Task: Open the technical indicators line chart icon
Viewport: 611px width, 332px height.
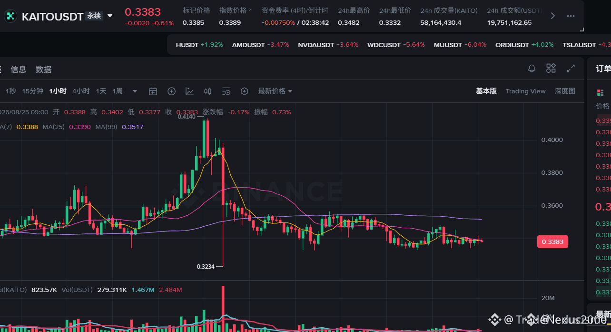Action: (189, 91)
